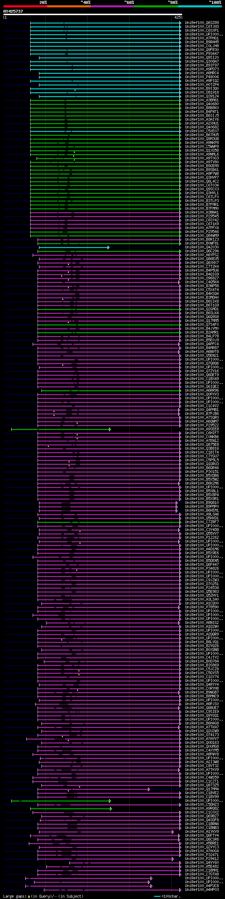The width and height of the screenshot is (225, 899).
Task: Click the short cyan alignment bar for Q42030
Action: [x=74, y=248]
